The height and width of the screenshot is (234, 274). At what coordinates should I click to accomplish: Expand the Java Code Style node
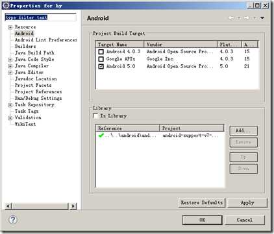click(10, 60)
